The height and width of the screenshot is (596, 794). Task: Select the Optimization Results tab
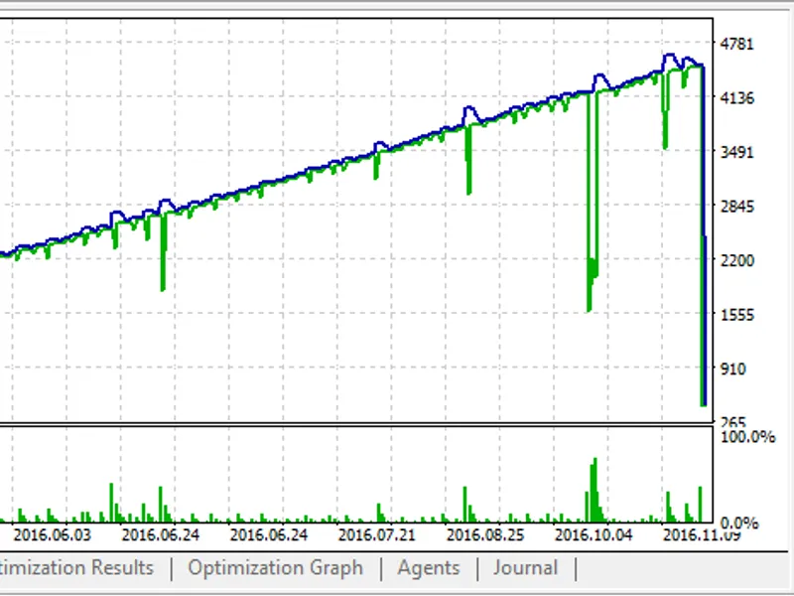tap(76, 568)
